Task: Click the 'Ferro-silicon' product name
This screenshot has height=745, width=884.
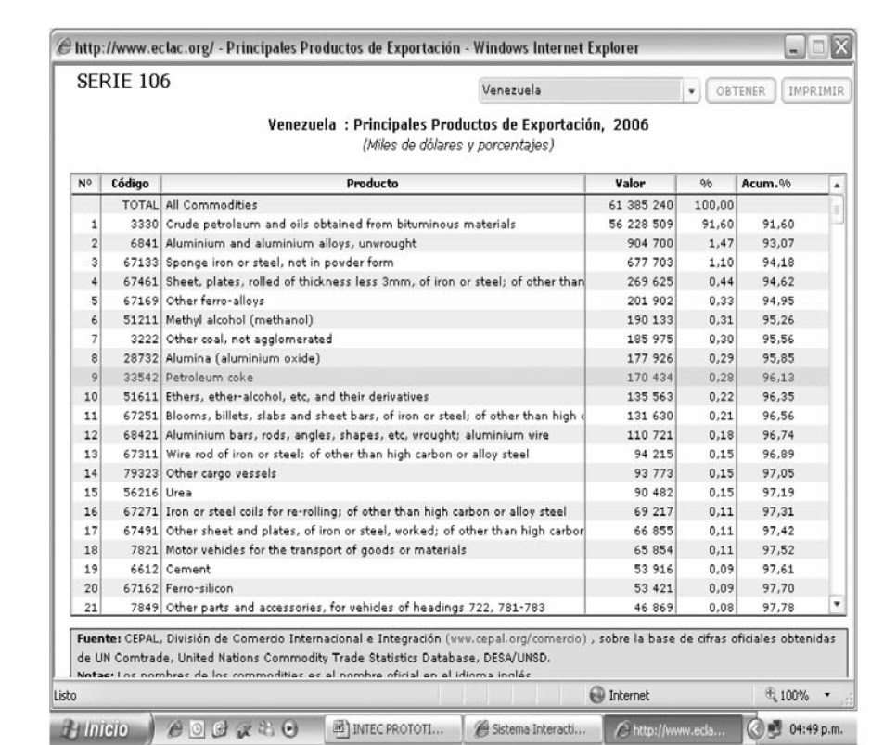Action: pyautogui.click(x=199, y=588)
